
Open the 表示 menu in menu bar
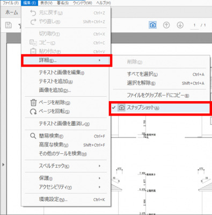click(46, 3)
